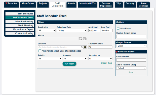Click the Appt Start time field
This screenshot has height=95, width=156.
tap(94, 31)
